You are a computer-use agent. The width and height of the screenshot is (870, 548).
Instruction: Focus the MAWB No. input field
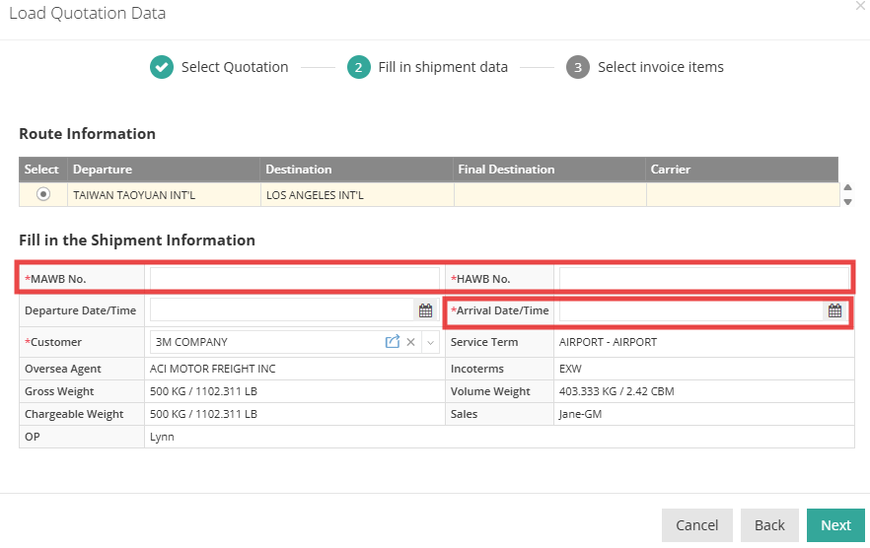[294, 279]
